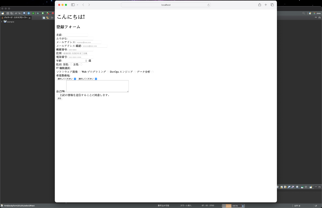The image size is (322, 208).
Task: Open the first 選択してください dropdown
Action: point(67,79)
